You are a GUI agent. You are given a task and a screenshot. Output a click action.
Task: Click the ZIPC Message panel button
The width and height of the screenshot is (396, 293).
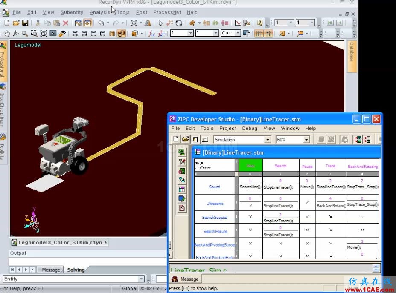click(x=186, y=279)
